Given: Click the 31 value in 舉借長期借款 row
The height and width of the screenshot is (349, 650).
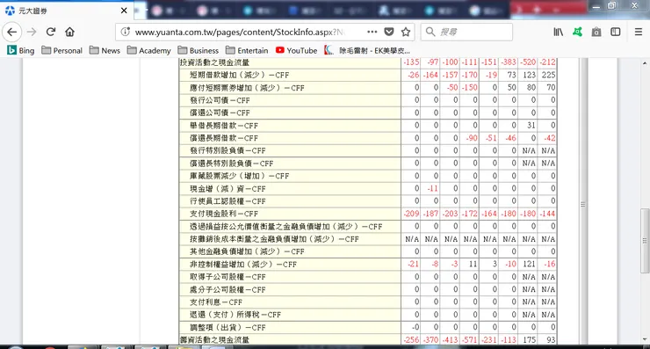Looking at the screenshot, I should tap(531, 126).
